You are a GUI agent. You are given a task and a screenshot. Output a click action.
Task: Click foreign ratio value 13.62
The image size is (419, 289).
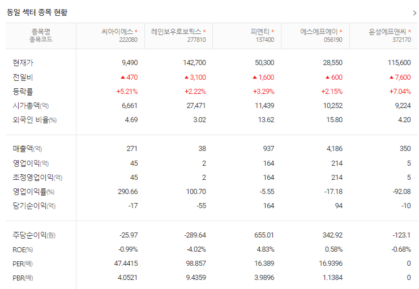[266, 120]
